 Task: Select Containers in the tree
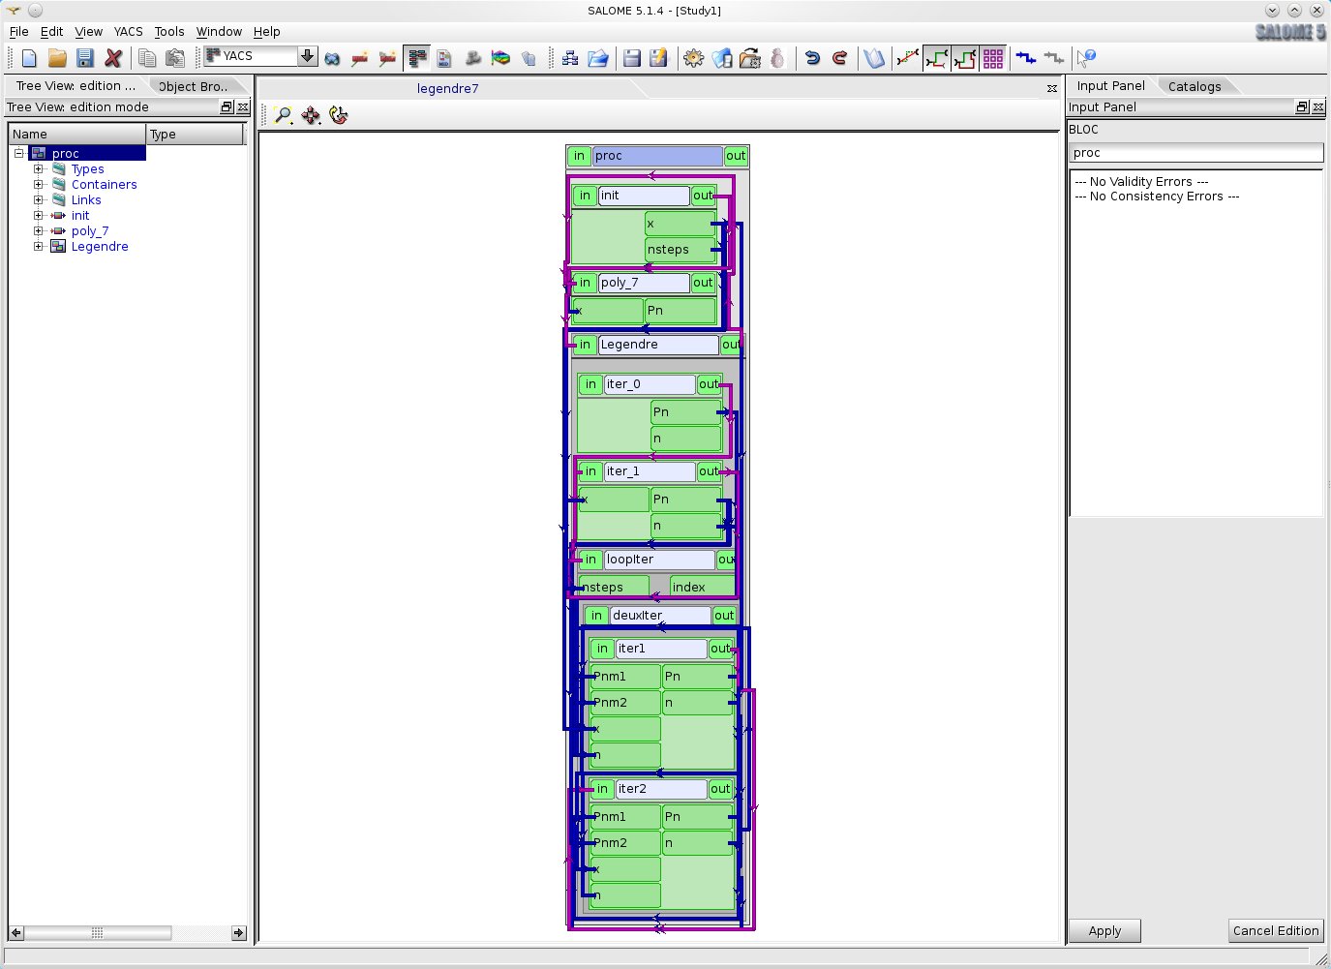tap(104, 184)
